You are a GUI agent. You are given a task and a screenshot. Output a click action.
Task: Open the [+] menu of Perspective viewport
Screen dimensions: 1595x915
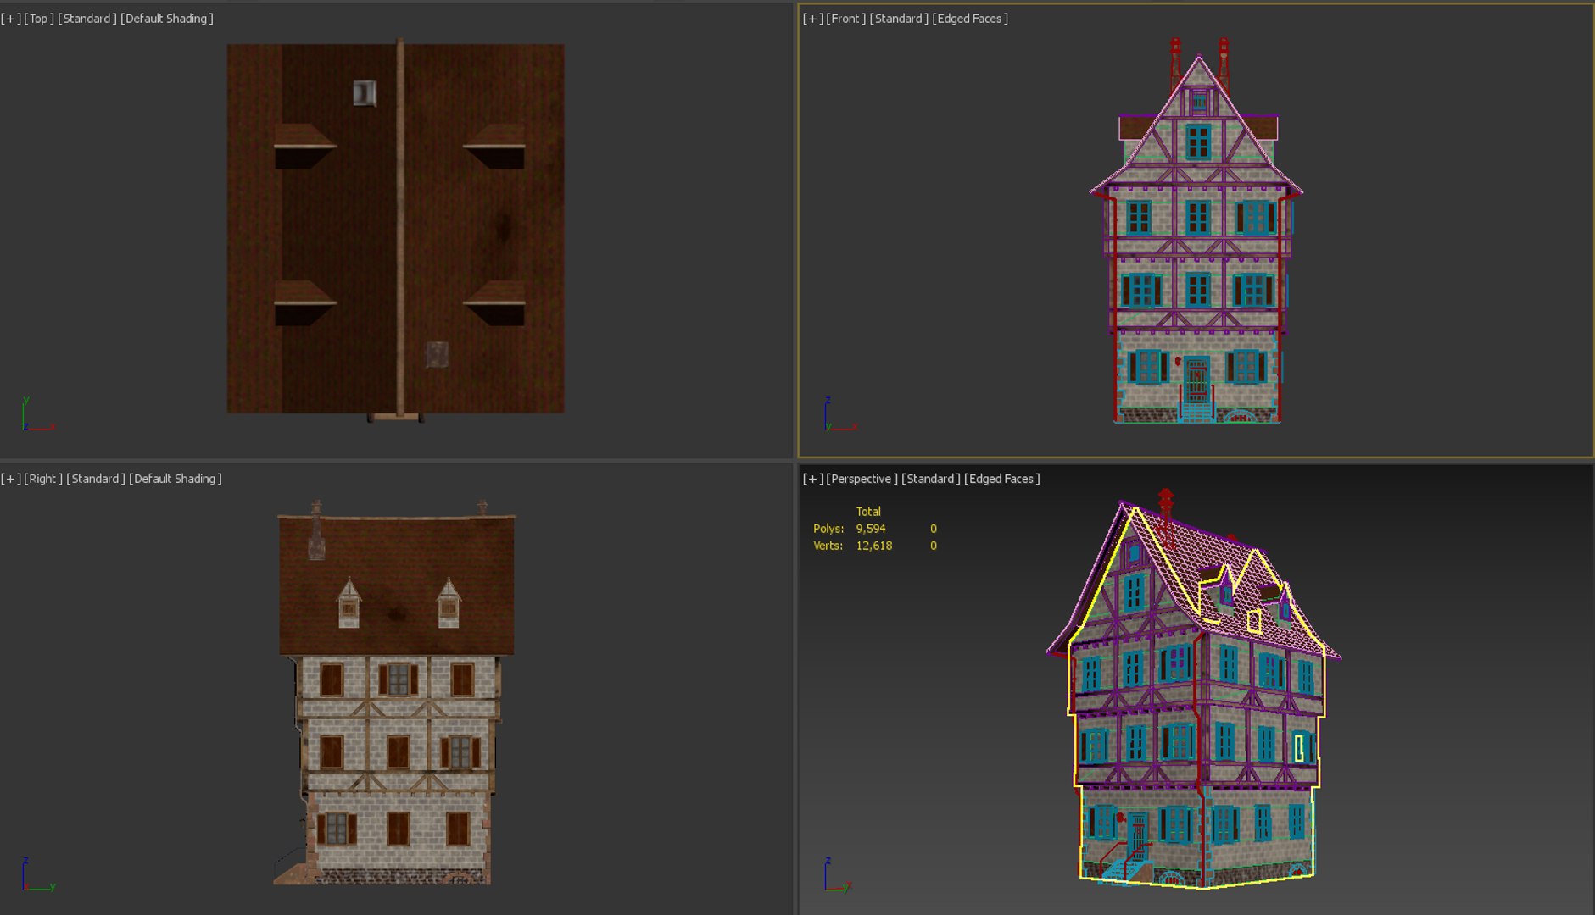point(813,479)
